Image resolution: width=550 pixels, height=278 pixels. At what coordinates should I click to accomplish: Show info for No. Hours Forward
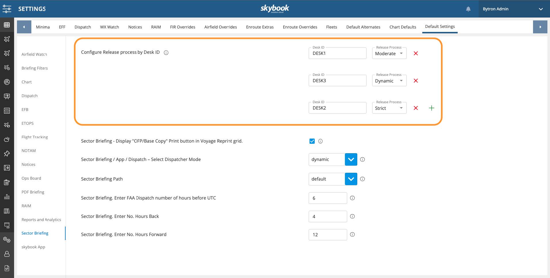352,235
